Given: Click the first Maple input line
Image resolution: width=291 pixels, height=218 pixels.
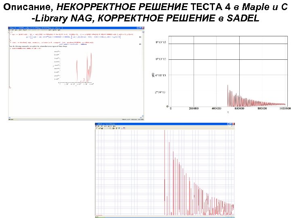Looking at the screenshot, I should [72, 34].
